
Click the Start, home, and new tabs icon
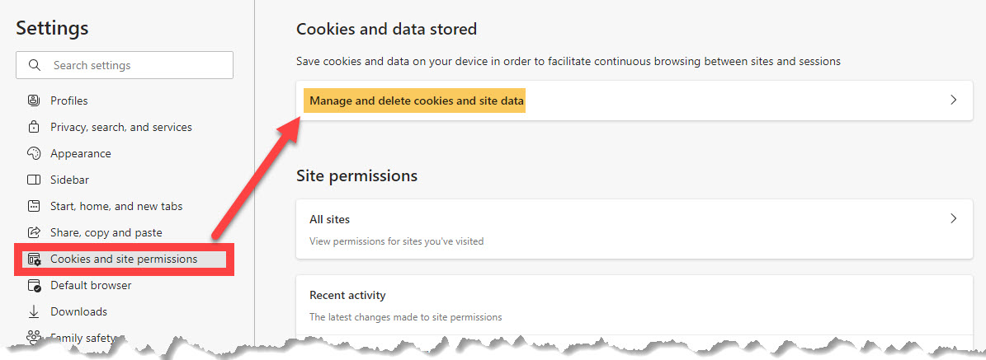point(34,206)
